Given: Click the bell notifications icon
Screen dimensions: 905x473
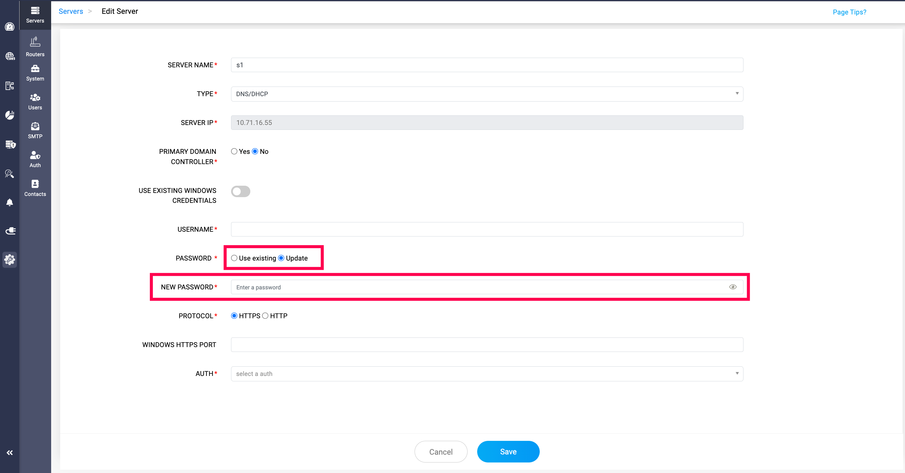Looking at the screenshot, I should click(x=10, y=203).
